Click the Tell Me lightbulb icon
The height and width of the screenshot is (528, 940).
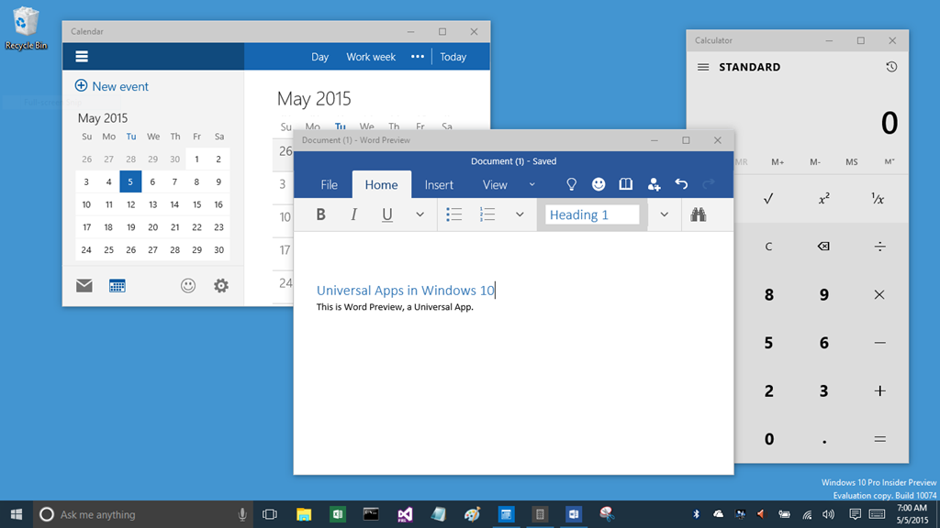click(571, 184)
